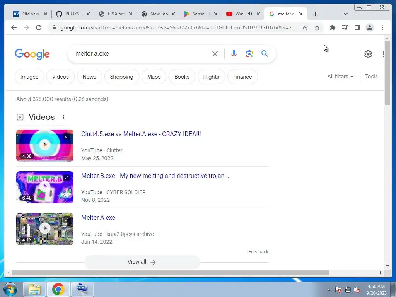Viewport: 396px width, 297px height.
Task: Click the scroll-down arrow of page
Action: [x=387, y=266]
